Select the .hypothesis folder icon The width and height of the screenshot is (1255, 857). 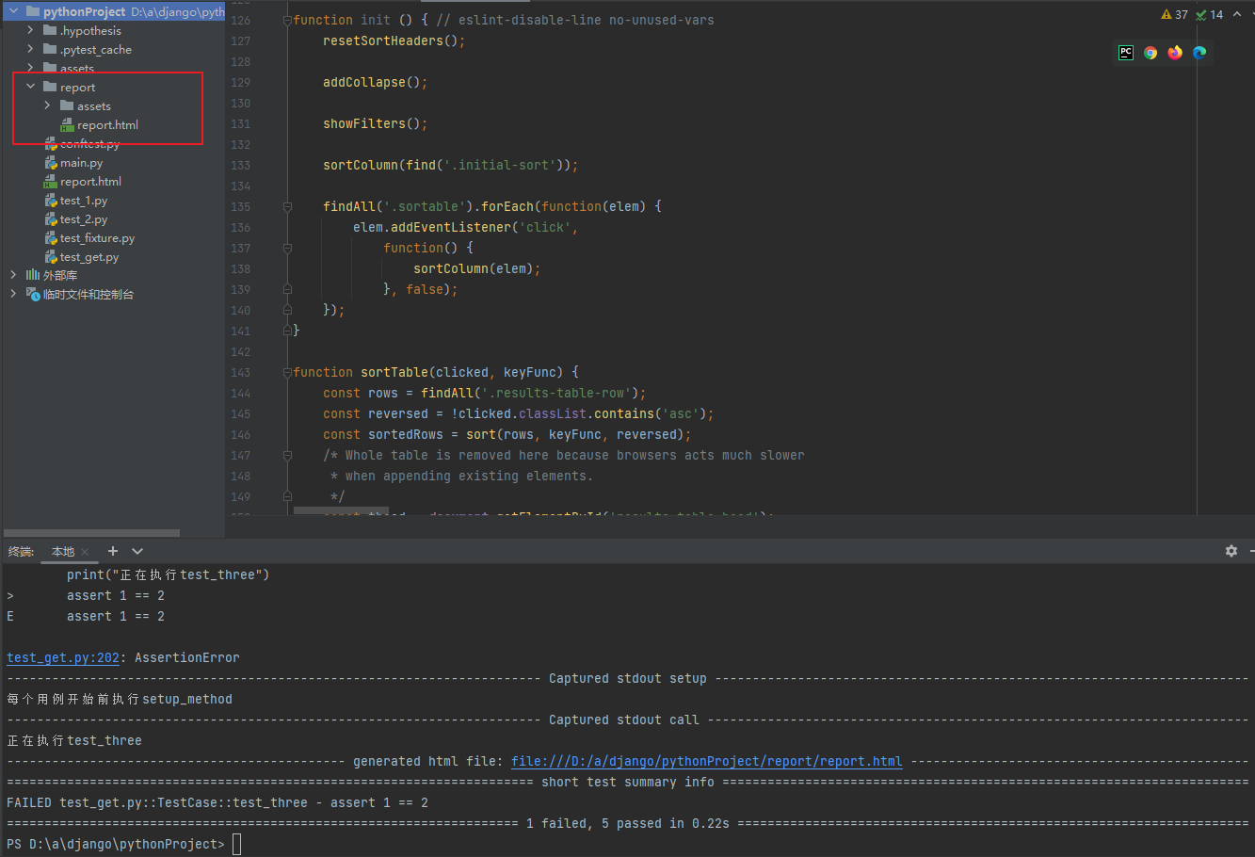[50, 30]
